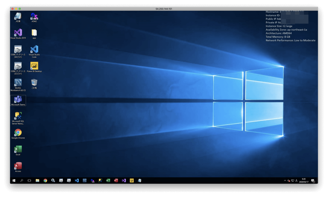The image size is (328, 197).
Task: Select the A5M2 desktop icon
Action: tap(34, 16)
